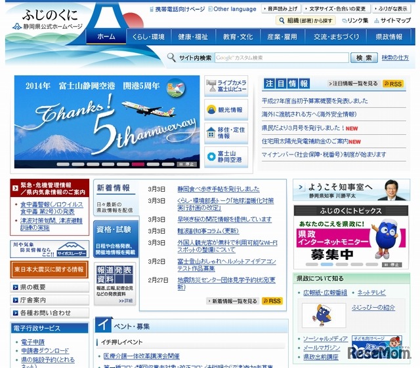This screenshot has height=368, width=420.
Task: Open 早咲き桜の開花情報 link
Action: [x=224, y=219]
